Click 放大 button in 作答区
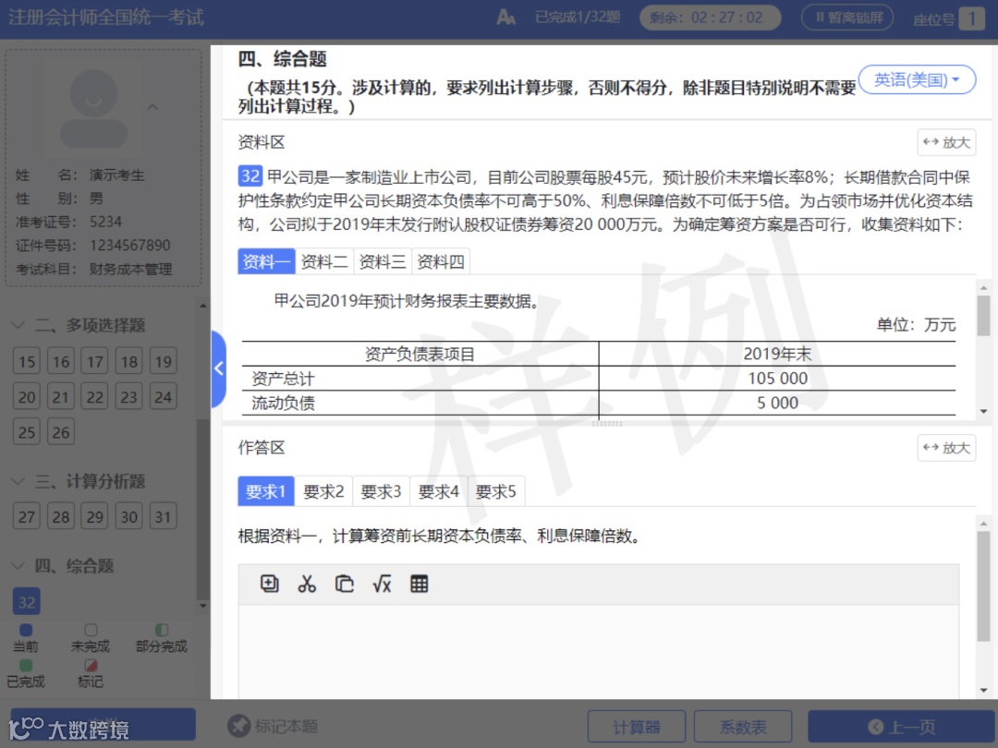This screenshot has height=748, width=998. click(x=946, y=448)
